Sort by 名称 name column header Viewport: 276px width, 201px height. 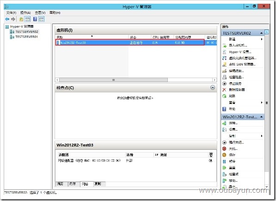(92, 37)
